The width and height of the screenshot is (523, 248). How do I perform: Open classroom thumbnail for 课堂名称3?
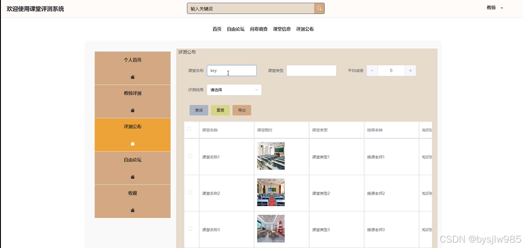tap(271, 228)
